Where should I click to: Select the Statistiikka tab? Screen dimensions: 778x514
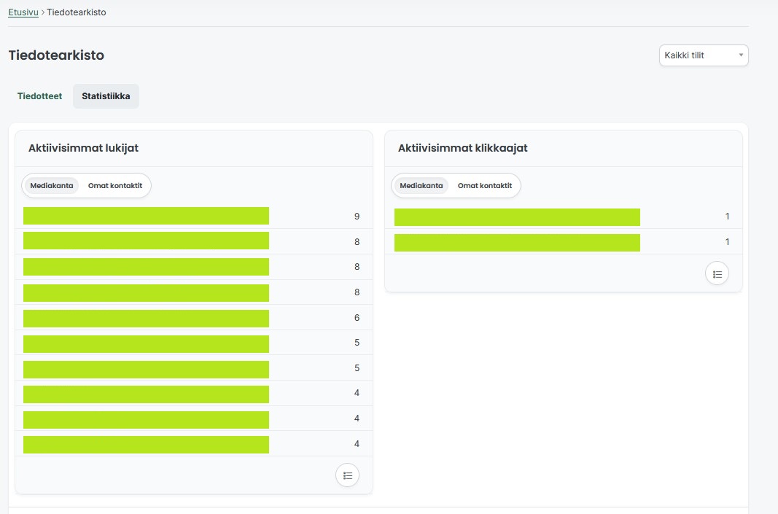(106, 96)
